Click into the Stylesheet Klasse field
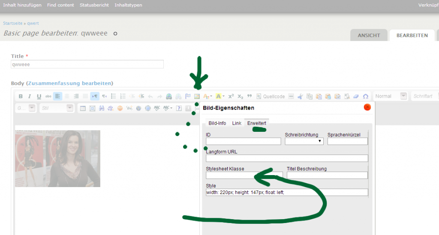The height and width of the screenshot is (235, 439). [x=244, y=175]
